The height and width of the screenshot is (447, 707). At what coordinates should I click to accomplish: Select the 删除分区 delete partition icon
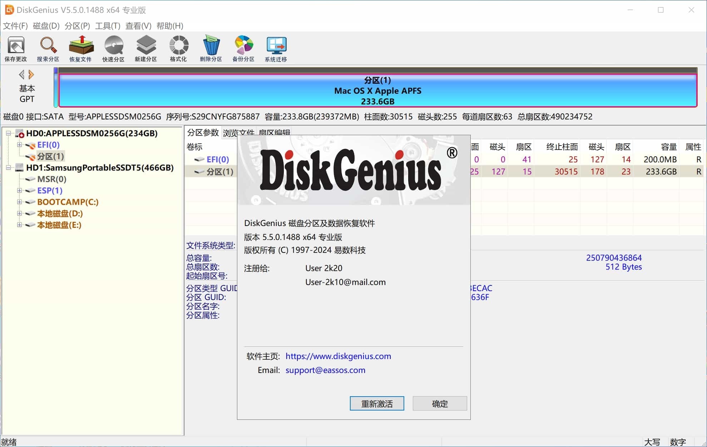pyautogui.click(x=211, y=48)
